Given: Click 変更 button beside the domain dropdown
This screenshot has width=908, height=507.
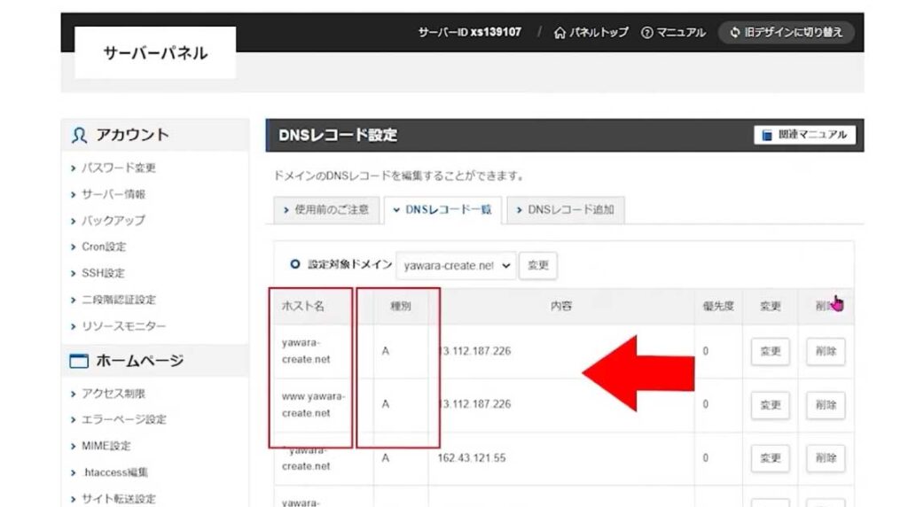Looking at the screenshot, I should (538, 265).
